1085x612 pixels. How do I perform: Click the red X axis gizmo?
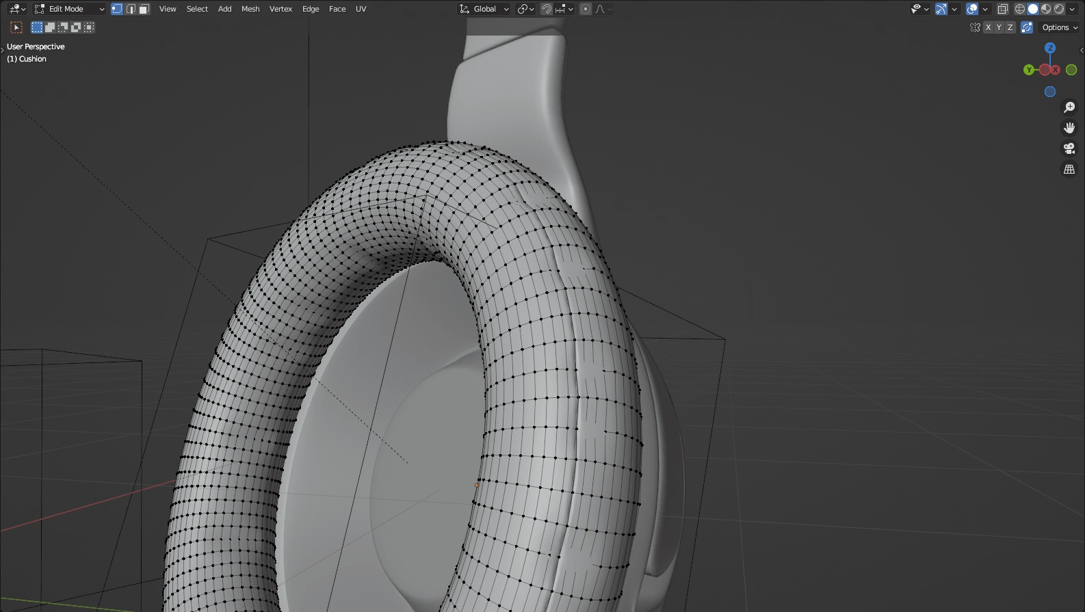tap(1055, 70)
